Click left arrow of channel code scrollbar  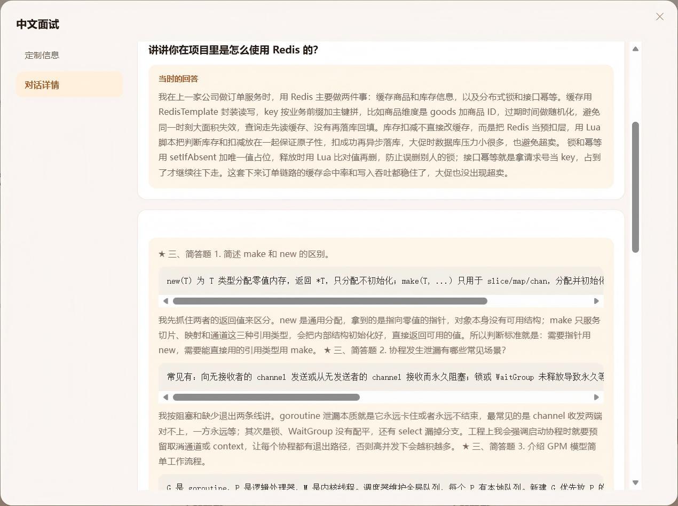click(x=165, y=397)
